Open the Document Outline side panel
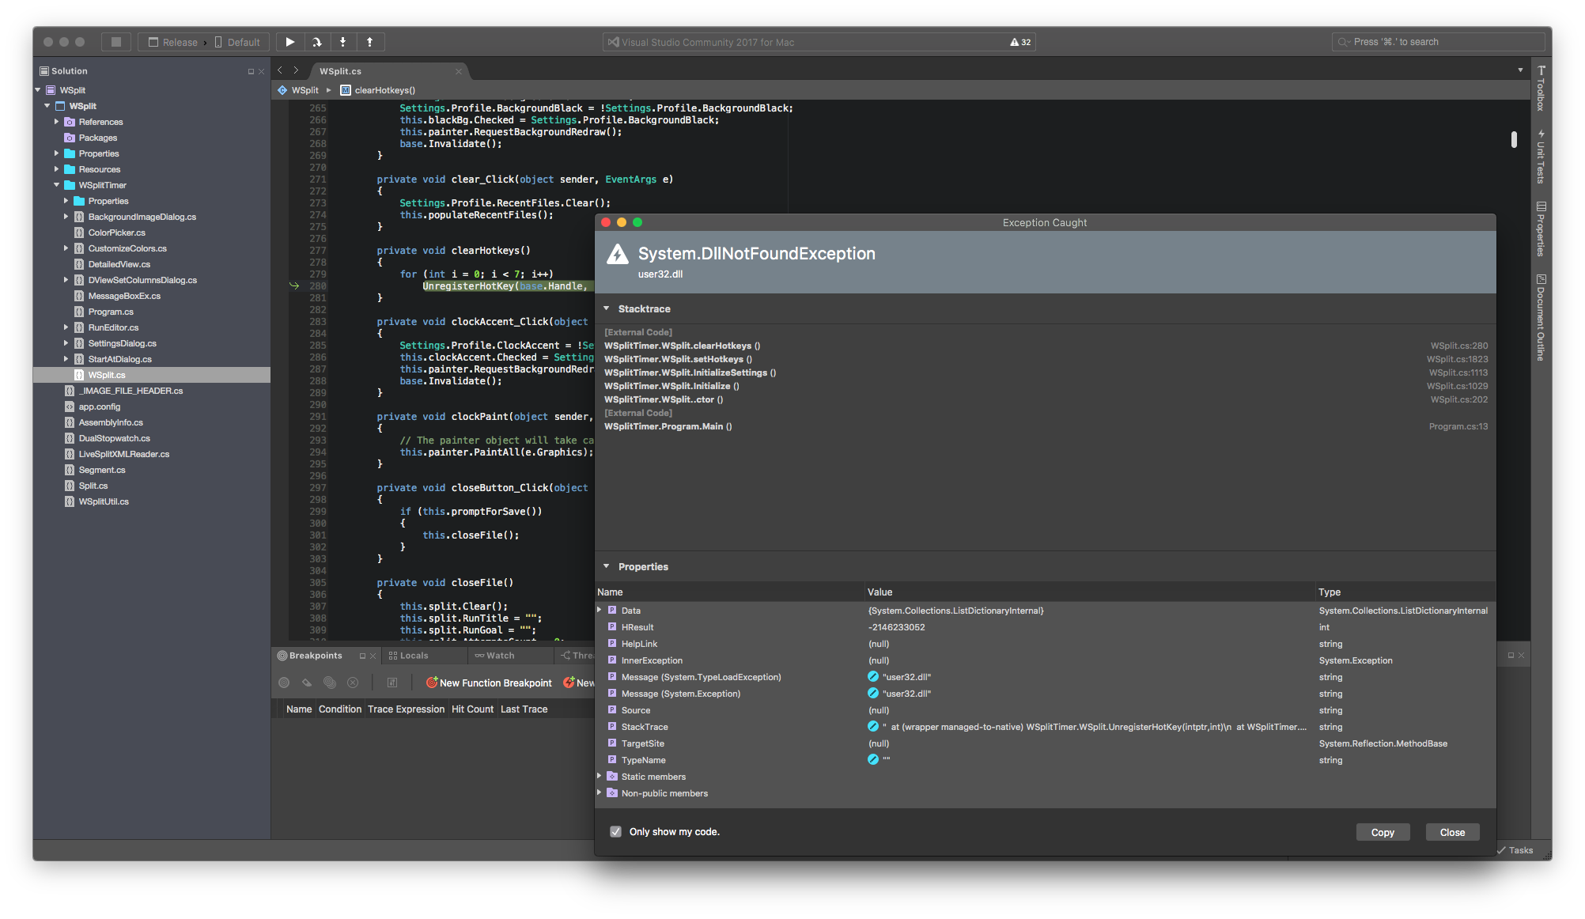 pos(1541,318)
